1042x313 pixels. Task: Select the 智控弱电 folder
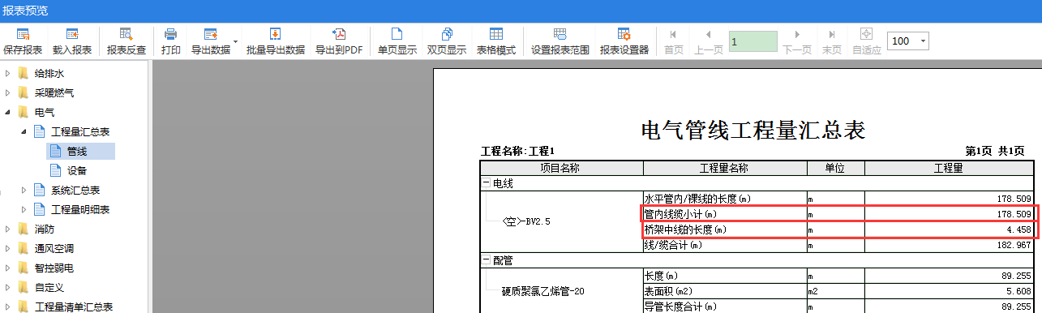(x=54, y=268)
